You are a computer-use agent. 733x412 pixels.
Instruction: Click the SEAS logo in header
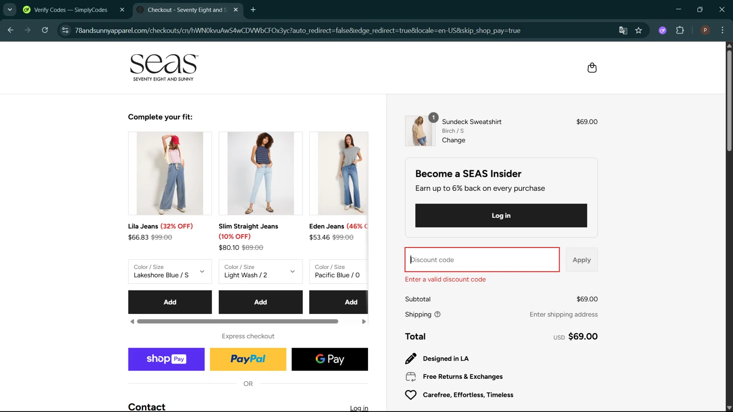pos(164,67)
